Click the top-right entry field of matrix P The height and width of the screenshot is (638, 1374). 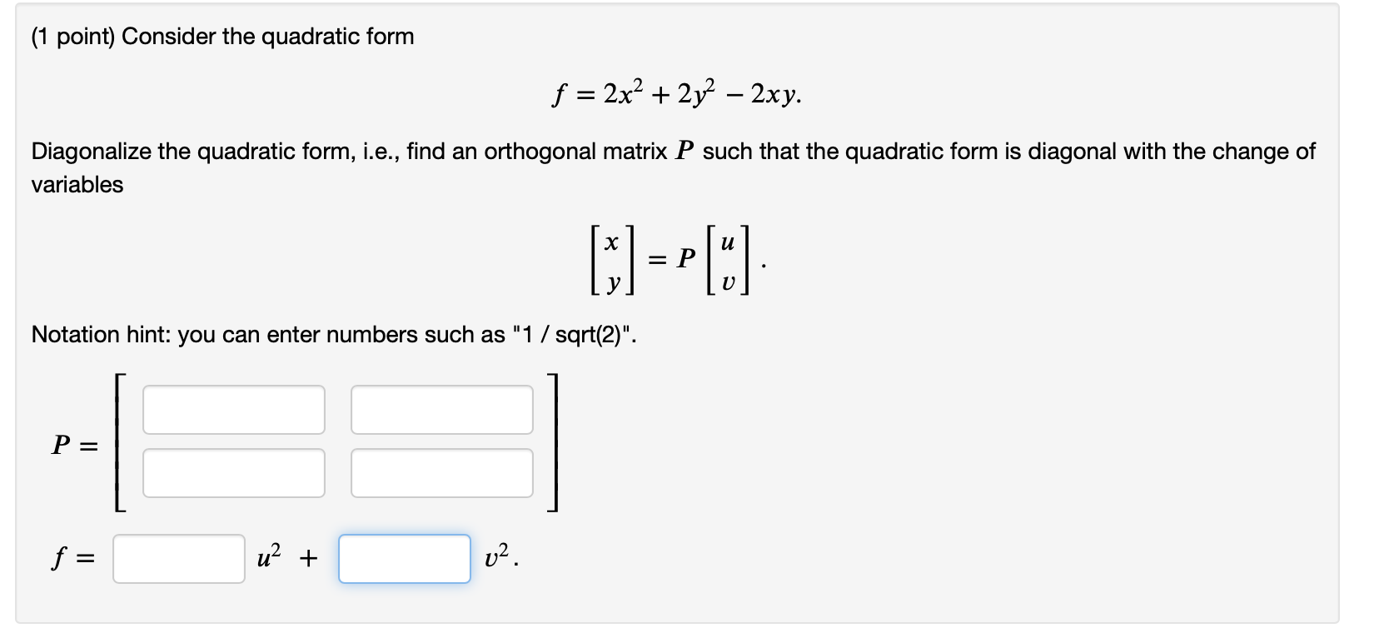pyautogui.click(x=442, y=410)
